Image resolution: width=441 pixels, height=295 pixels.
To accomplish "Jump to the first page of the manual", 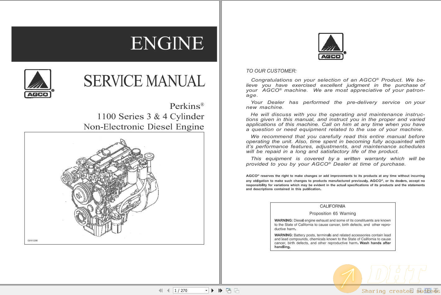I will [x=161, y=290].
